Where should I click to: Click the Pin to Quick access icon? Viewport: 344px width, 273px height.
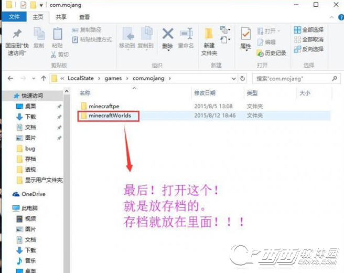click(17, 34)
